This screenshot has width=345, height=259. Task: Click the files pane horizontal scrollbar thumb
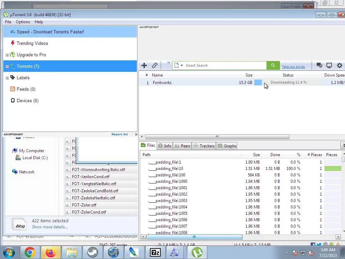click(x=194, y=237)
